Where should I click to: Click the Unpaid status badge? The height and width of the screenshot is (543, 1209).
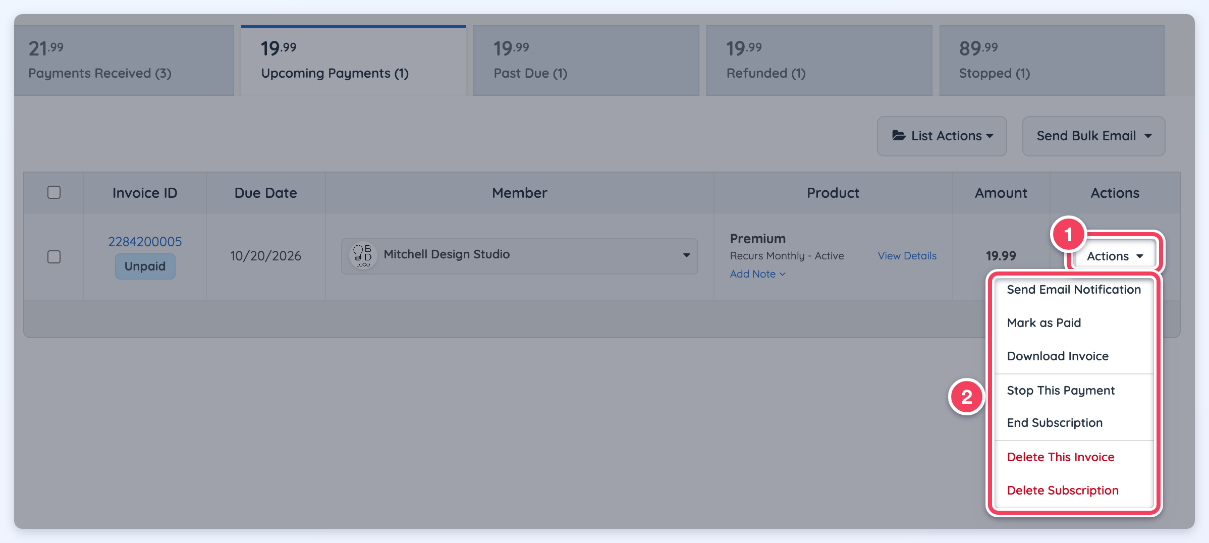click(x=145, y=266)
